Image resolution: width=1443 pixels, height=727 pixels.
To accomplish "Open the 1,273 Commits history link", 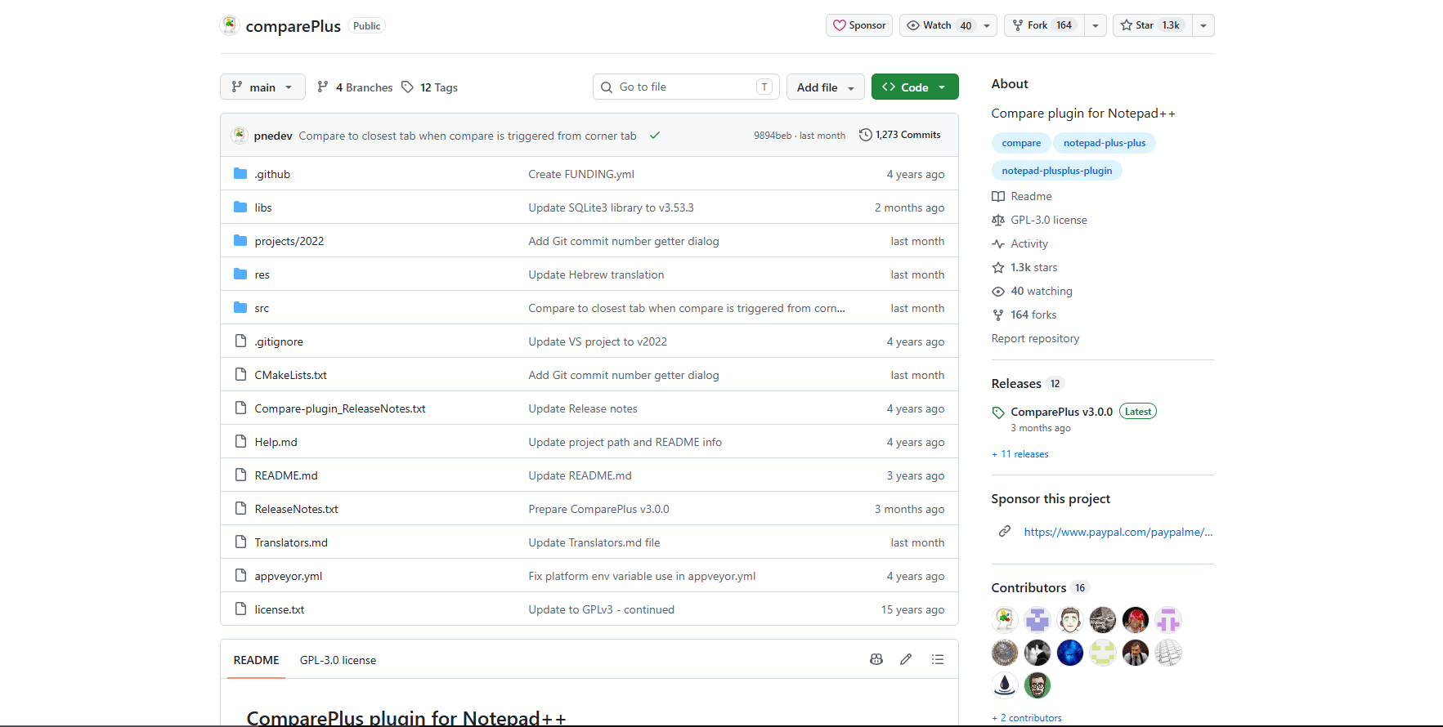I will point(900,135).
